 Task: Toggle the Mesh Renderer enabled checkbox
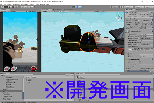129,31
